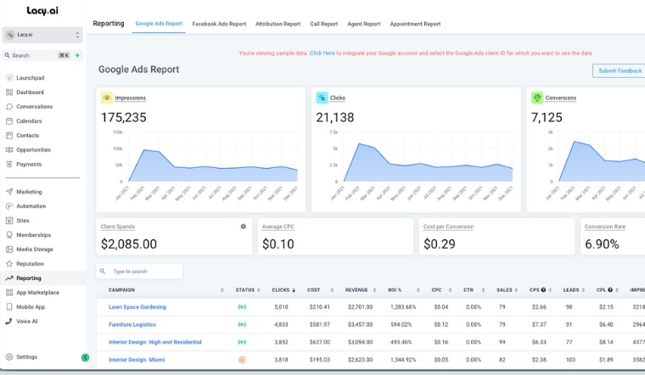
Task: Click CPL help question-mark icon
Action: click(610, 290)
